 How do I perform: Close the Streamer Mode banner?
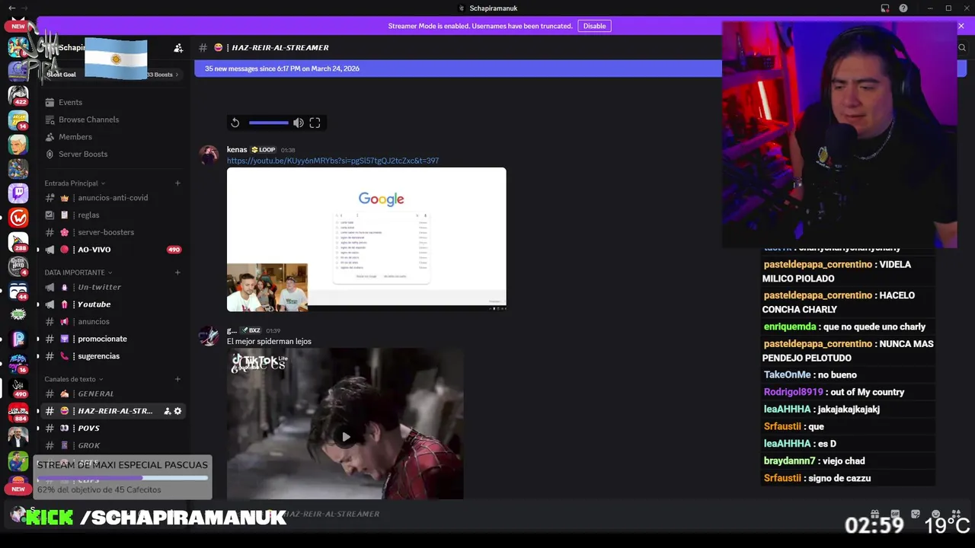[961, 26]
